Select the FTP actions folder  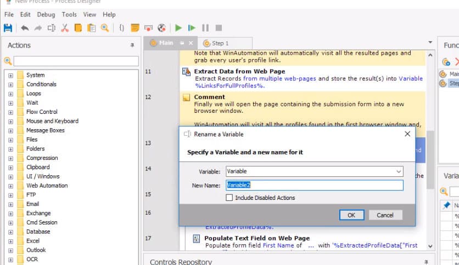31,195
